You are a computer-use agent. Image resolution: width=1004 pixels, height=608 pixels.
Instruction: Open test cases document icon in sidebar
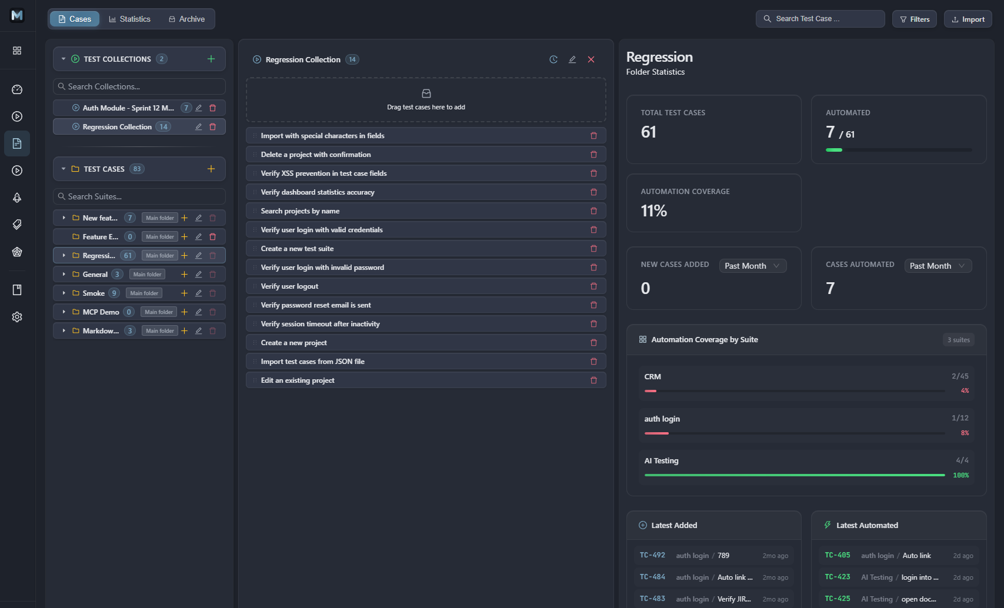coord(17,143)
